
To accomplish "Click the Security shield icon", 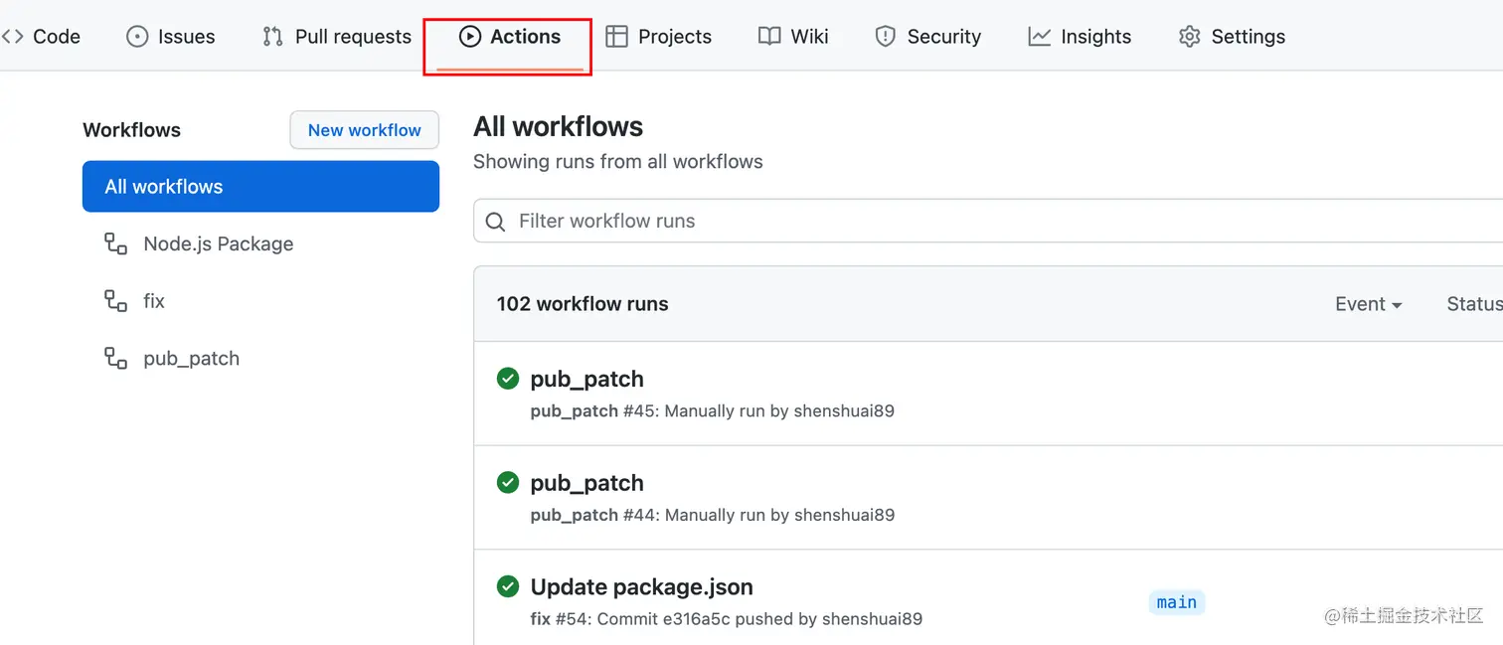I will [x=885, y=37].
